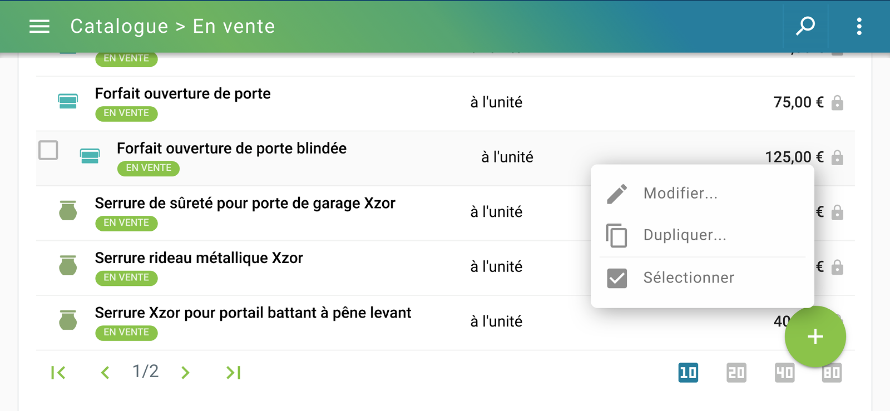This screenshot has width=890, height=411.
Task: Set page size to 40 items
Action: point(784,373)
